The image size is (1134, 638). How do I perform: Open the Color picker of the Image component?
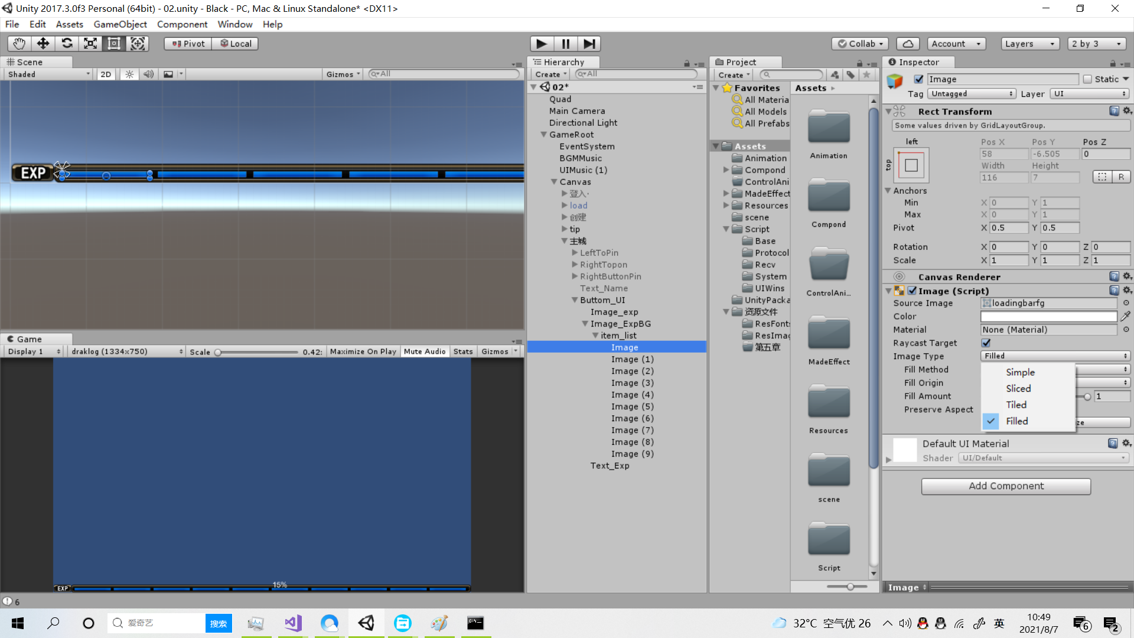click(x=1048, y=316)
